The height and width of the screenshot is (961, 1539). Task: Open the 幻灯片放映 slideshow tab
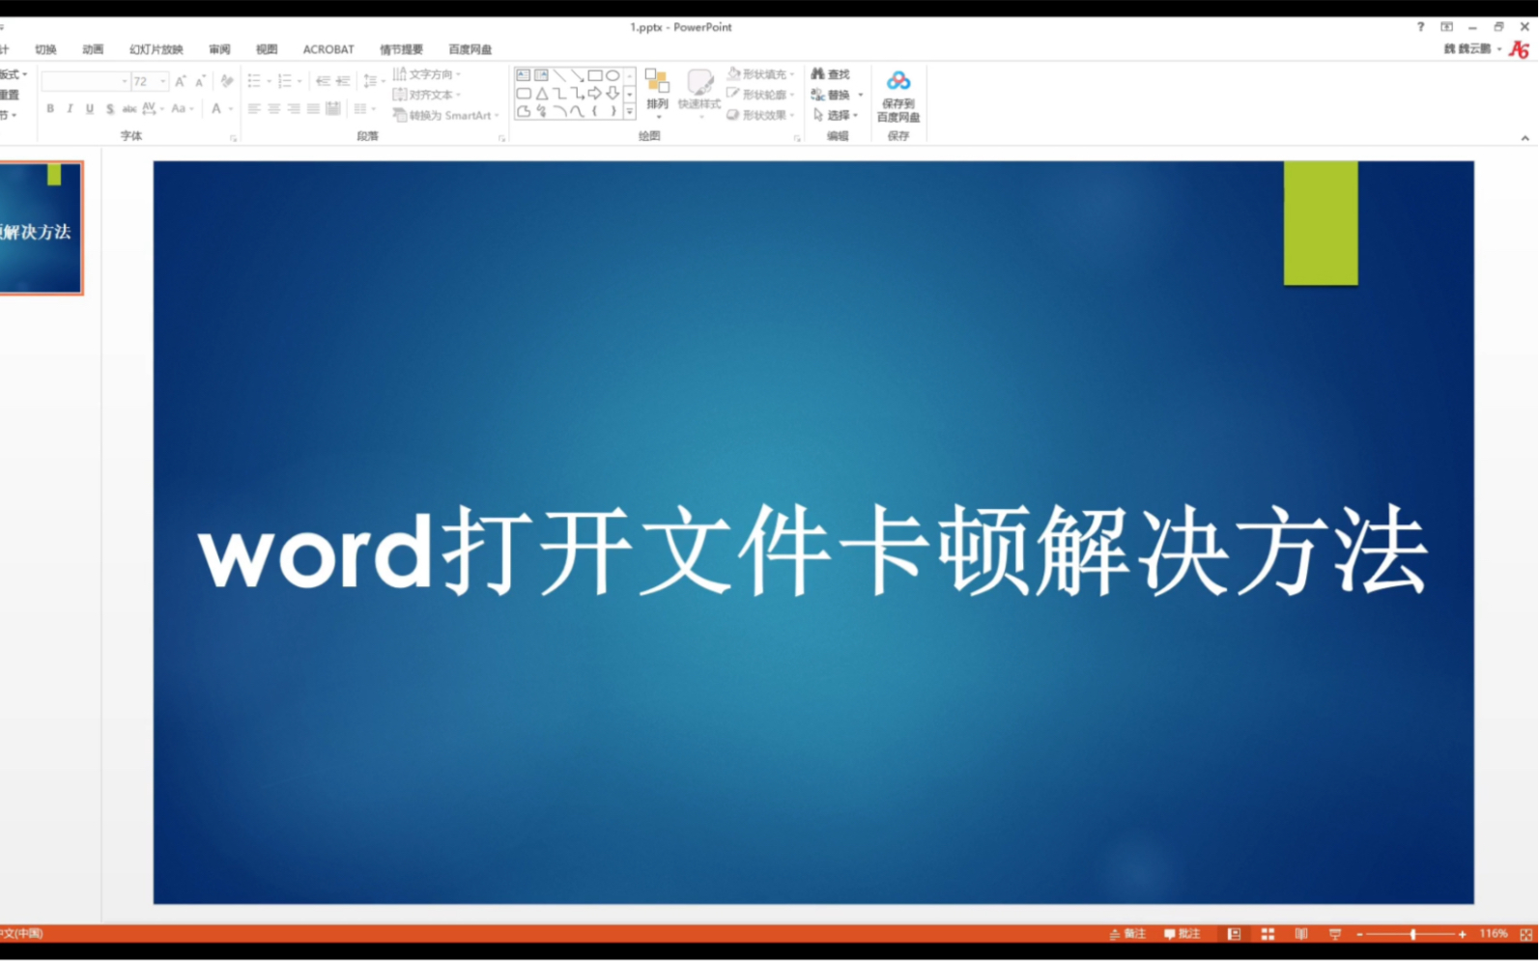156,49
